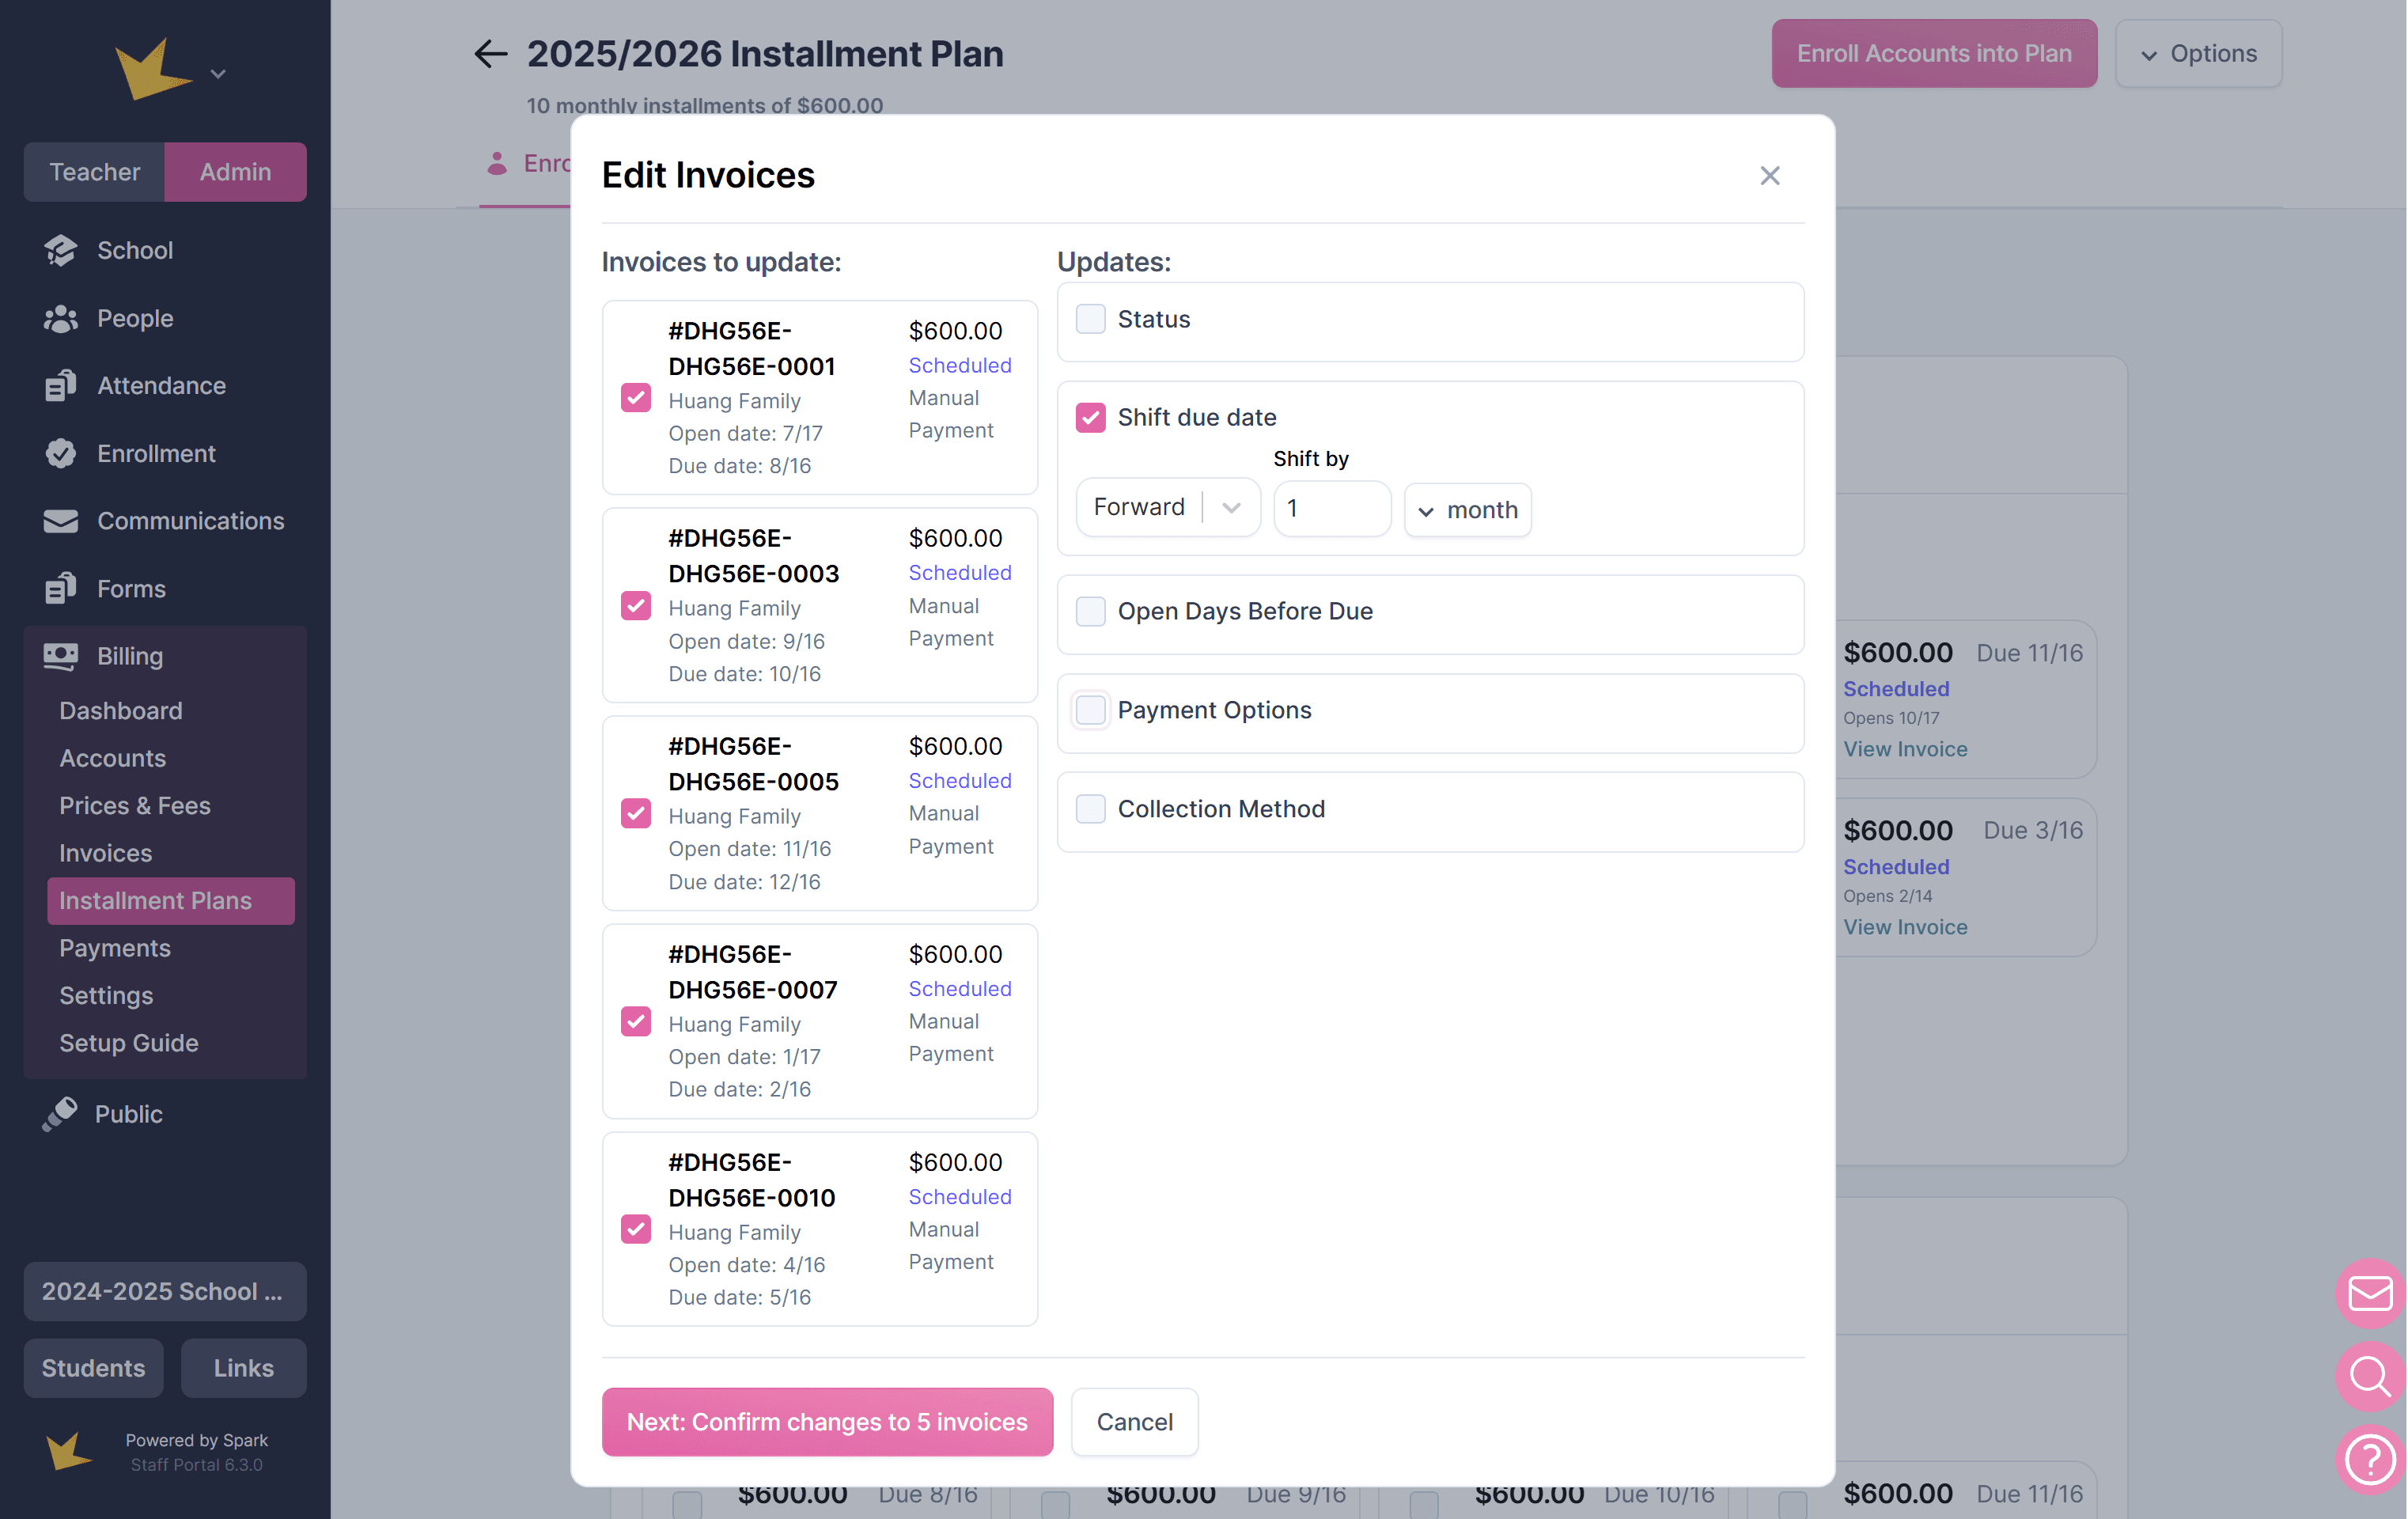
Task: Tick the Collection Method checkbox
Action: pyautogui.click(x=1090, y=809)
